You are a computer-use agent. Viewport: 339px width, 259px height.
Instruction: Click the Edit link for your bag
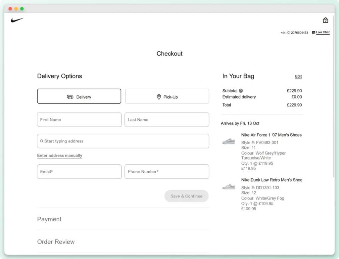click(x=298, y=76)
